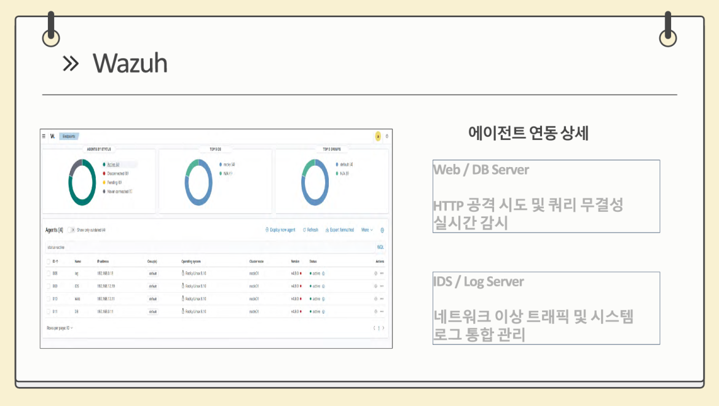Click the Linux penguin icon in row 009
Screen dimensions: 719x406
[183, 286]
